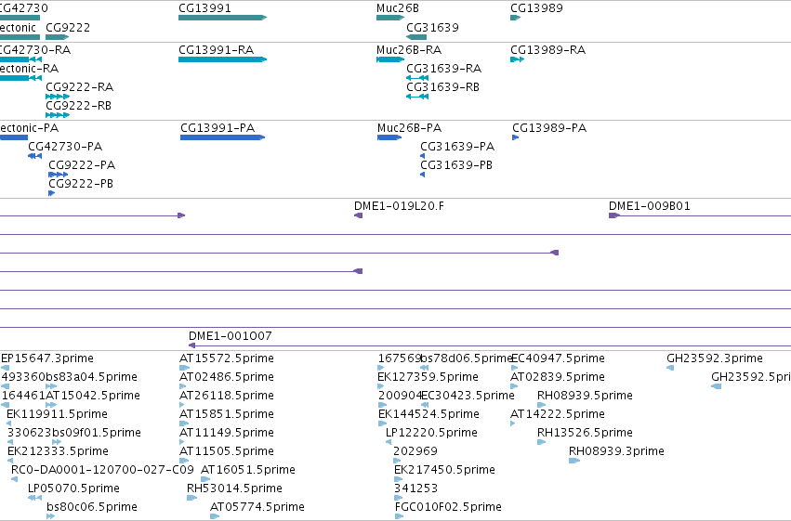791x521 pixels.
Task: Open CG31639-PB protein feature
Action: click(x=456, y=165)
